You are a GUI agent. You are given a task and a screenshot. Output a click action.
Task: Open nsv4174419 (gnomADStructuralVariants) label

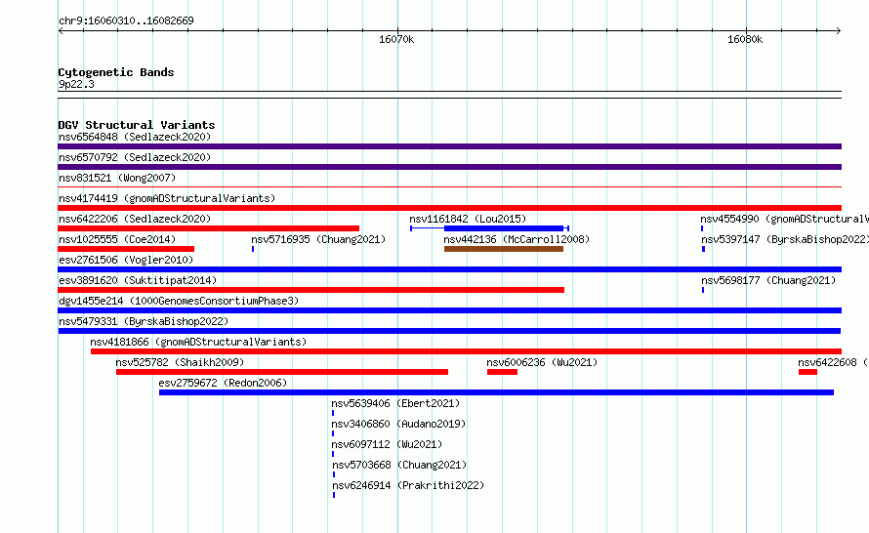pyautogui.click(x=167, y=198)
